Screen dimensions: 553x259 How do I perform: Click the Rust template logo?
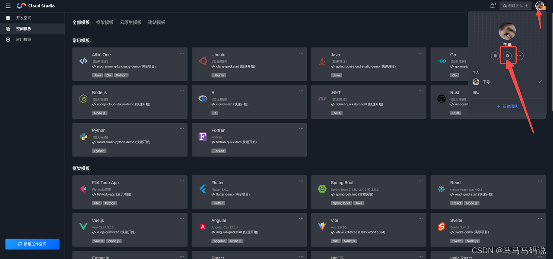tap(441, 99)
